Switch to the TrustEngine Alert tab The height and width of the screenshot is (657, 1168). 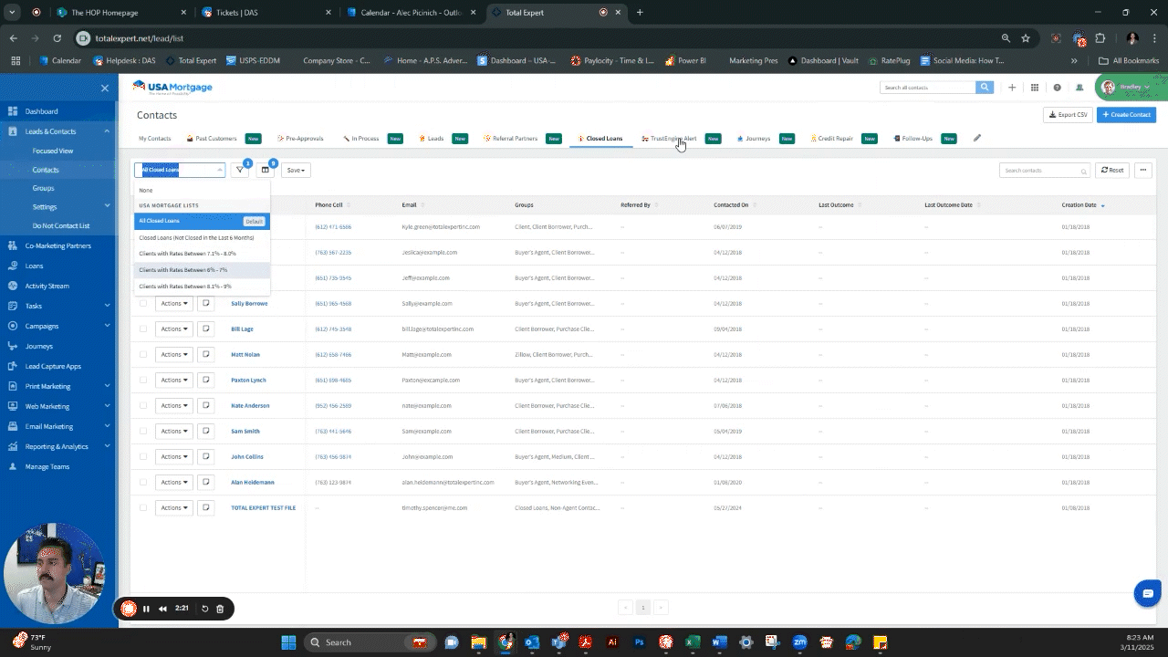(669, 139)
